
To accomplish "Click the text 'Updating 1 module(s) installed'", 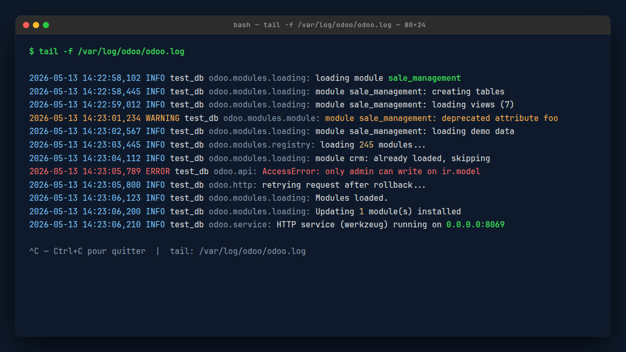I will (388, 211).
